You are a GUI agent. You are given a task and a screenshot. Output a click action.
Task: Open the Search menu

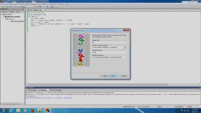click(16, 4)
